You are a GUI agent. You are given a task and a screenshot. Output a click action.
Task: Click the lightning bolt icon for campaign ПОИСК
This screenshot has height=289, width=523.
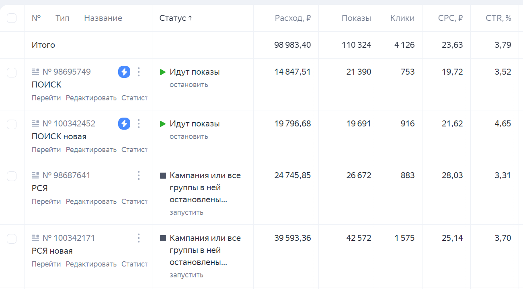click(x=124, y=72)
